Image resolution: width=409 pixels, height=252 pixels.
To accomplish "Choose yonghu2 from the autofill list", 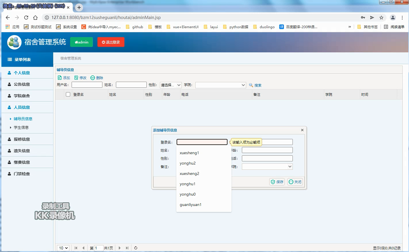I will click(204, 163).
